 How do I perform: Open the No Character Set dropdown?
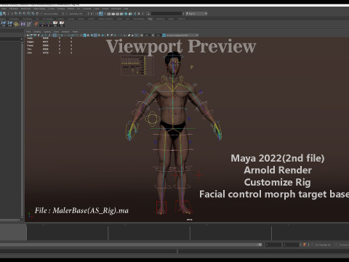323,245
